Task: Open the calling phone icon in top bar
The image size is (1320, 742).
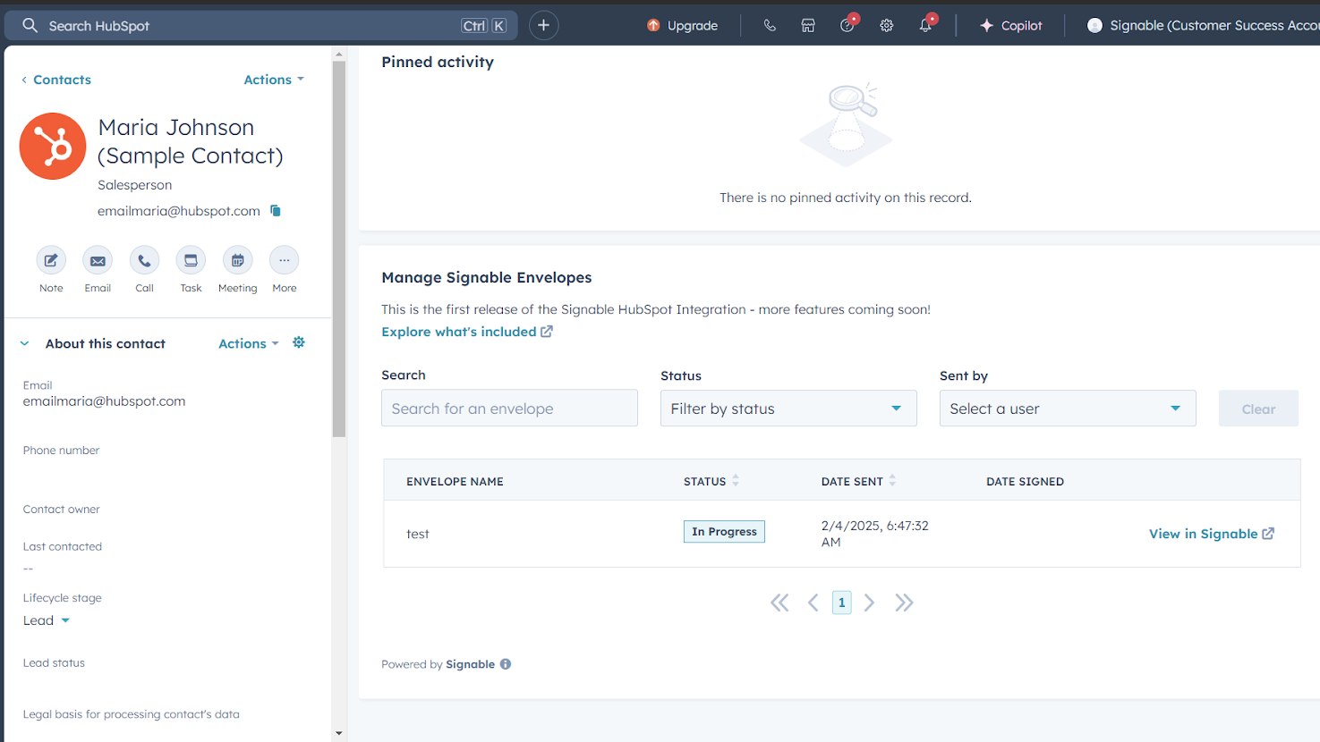Action: click(770, 25)
